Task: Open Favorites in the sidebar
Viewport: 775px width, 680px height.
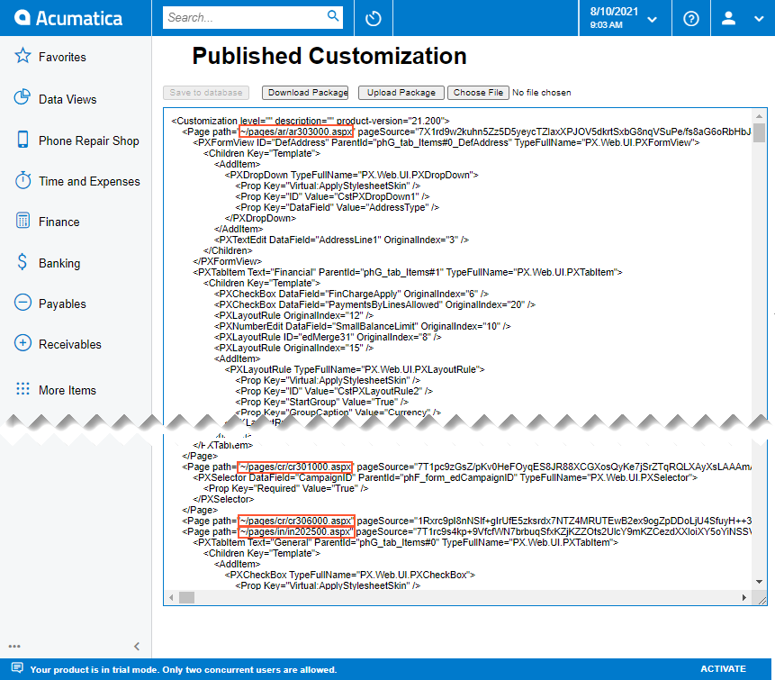Action: pyautogui.click(x=62, y=57)
